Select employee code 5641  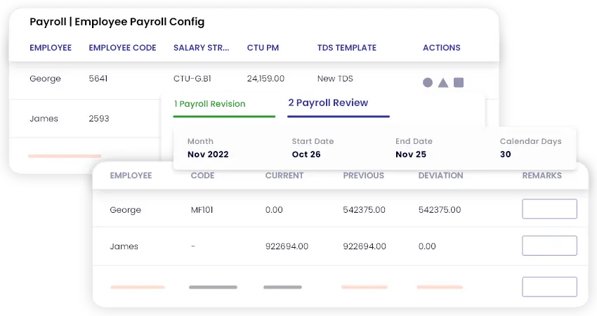(98, 79)
